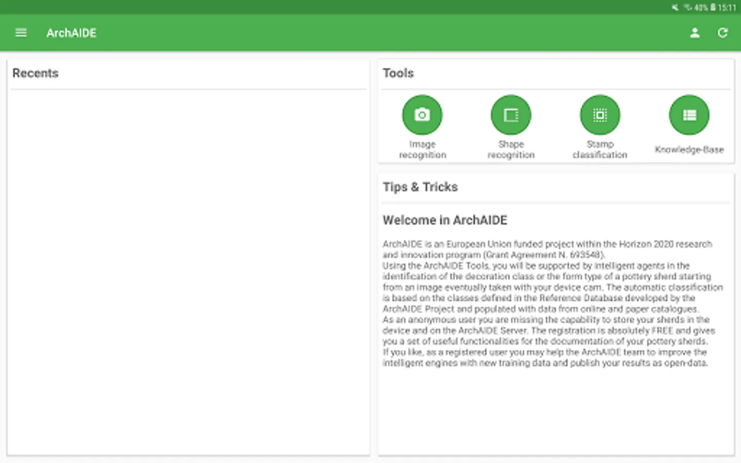Click the battery status icon
Image resolution: width=741 pixels, height=463 pixels.
click(713, 7)
